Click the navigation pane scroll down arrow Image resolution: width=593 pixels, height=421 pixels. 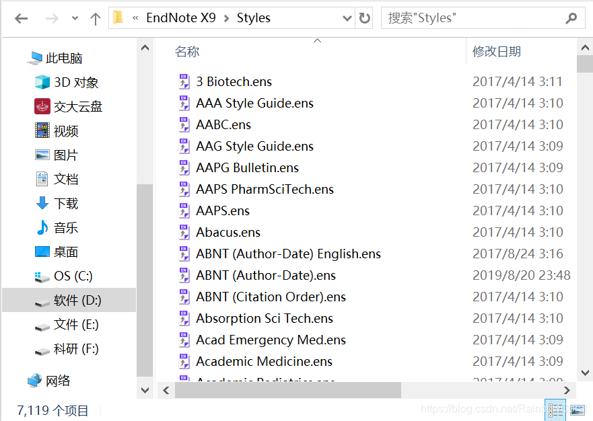coord(145,390)
